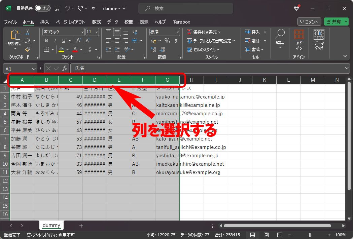This screenshot has width=353, height=239.
Task: Click the green 共有 share button
Action: [336, 22]
